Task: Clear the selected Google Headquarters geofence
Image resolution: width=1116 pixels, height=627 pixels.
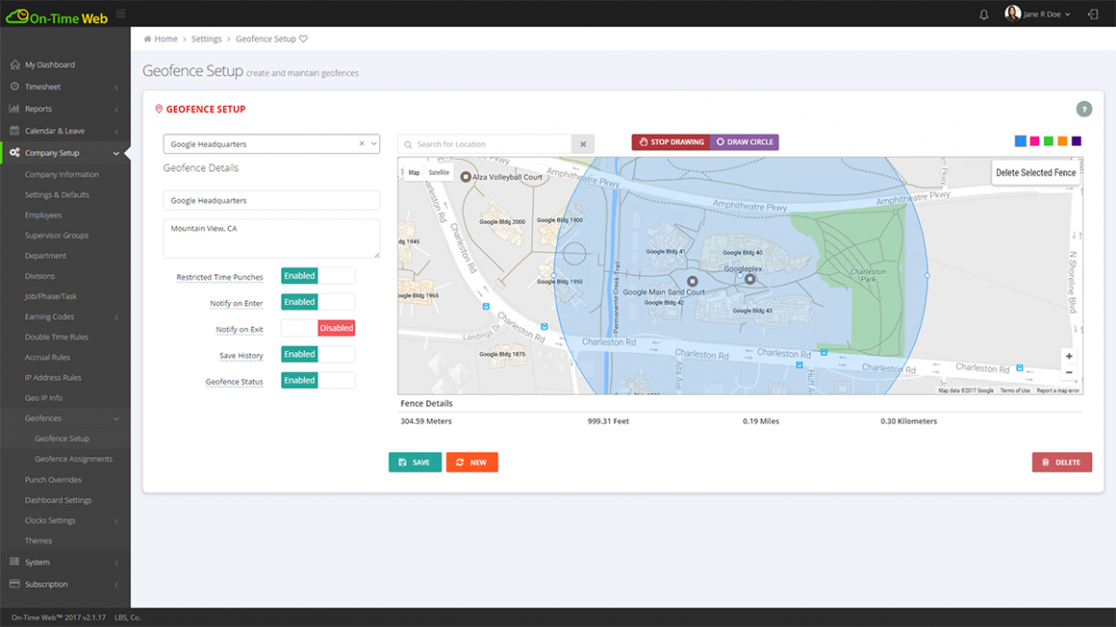Action: pyautogui.click(x=362, y=144)
